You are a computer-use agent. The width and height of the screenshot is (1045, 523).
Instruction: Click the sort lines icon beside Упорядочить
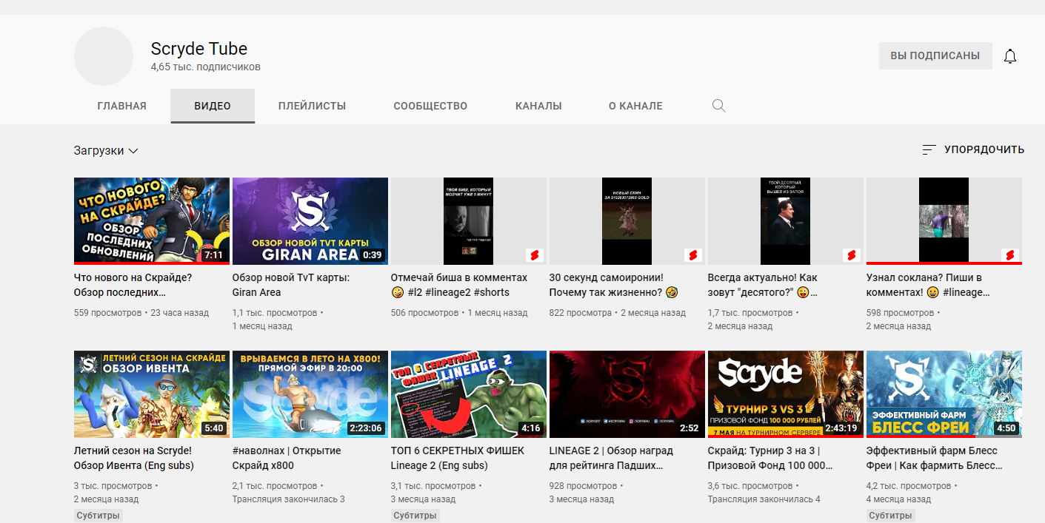929,149
